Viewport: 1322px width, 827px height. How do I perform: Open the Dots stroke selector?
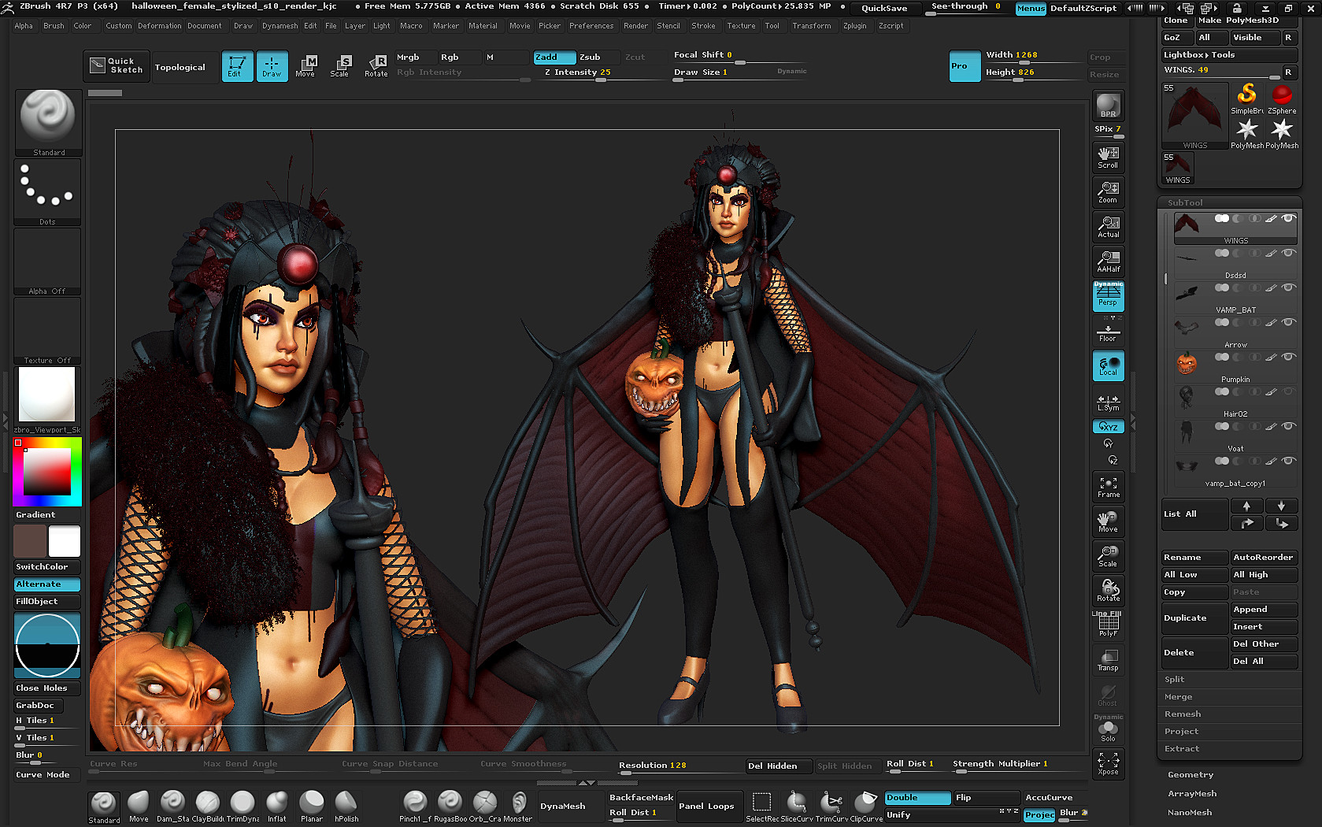tap(47, 192)
